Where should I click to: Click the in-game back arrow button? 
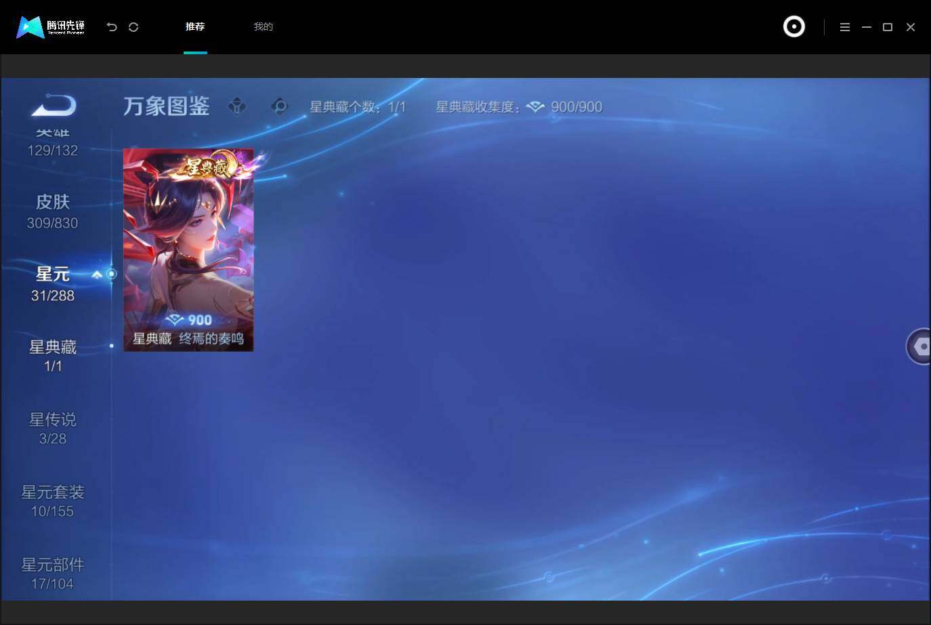click(54, 106)
